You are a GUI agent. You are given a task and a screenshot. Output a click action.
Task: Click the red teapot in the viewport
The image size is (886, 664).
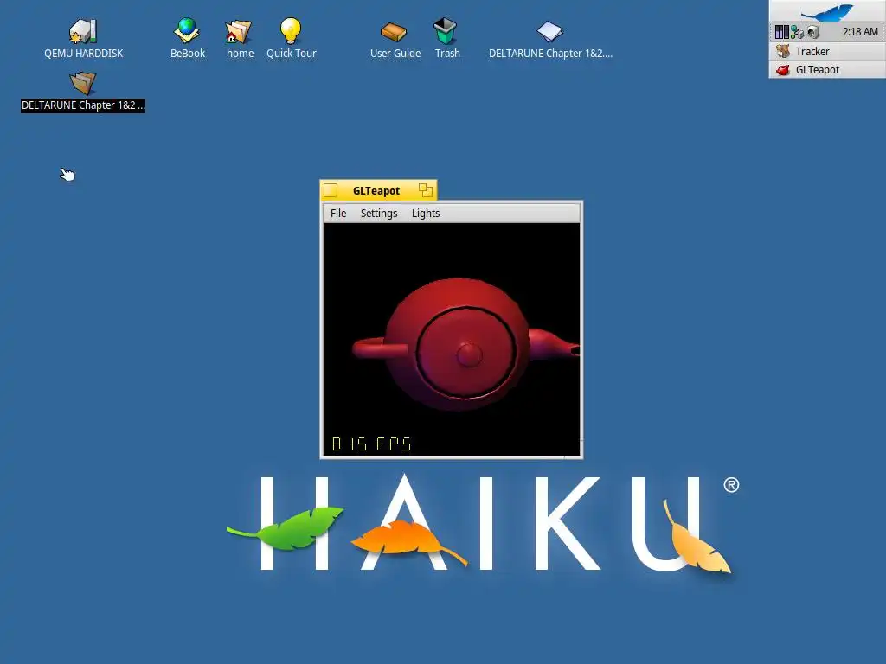465,344
